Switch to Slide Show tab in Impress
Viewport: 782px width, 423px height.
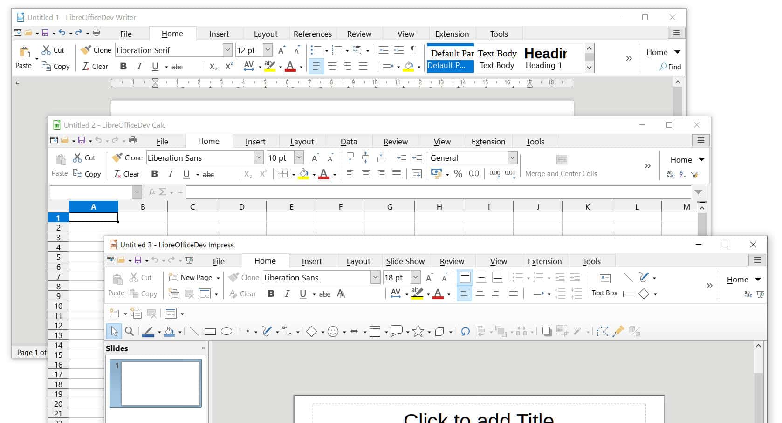click(405, 261)
